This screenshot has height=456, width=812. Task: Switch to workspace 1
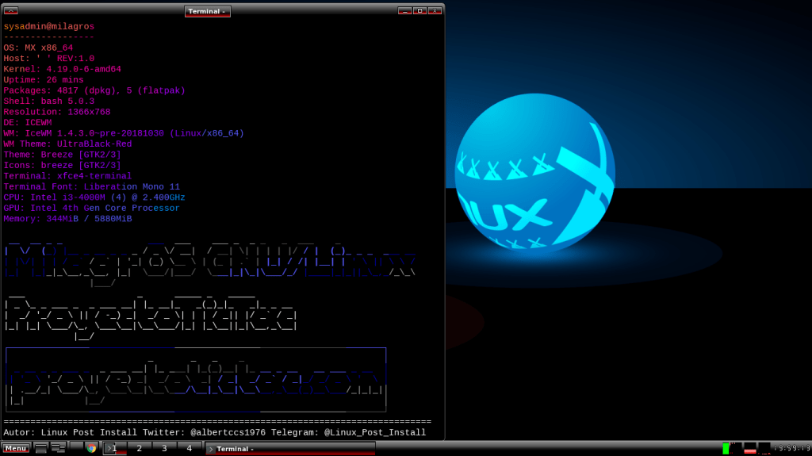pyautogui.click(x=114, y=448)
